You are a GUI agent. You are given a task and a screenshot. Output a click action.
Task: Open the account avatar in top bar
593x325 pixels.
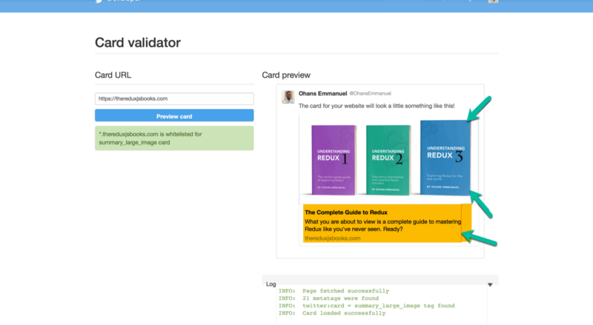(493, 1)
